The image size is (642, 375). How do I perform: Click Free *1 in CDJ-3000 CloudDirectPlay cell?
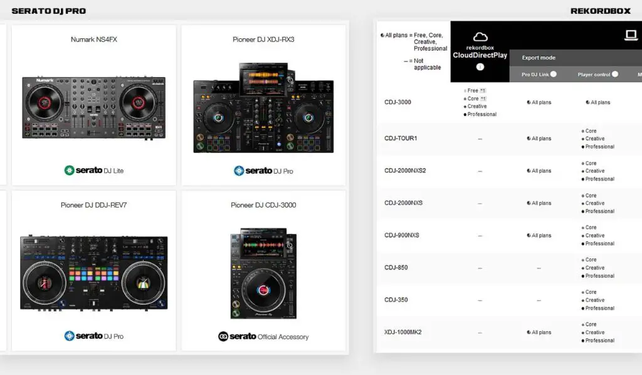[475, 90]
